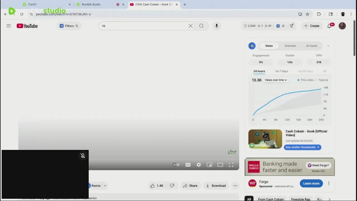Open the notifications bell
The height and width of the screenshot is (201, 357).
(329, 26)
